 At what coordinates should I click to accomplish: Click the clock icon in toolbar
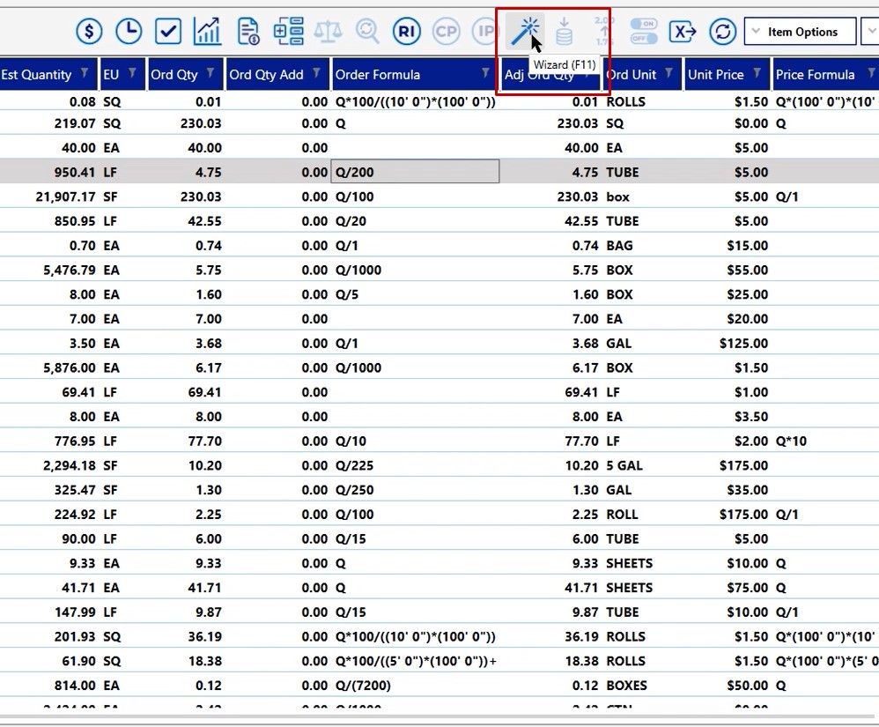(x=129, y=32)
